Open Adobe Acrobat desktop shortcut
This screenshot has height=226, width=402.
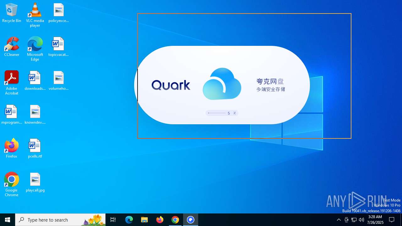12,83
